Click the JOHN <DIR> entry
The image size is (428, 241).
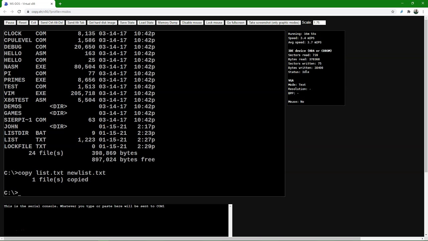(x=79, y=127)
